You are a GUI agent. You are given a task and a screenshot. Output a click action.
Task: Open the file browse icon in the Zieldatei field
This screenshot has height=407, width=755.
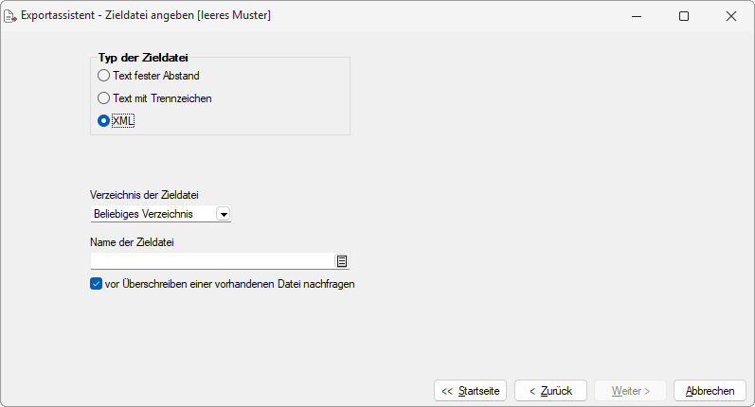[x=341, y=261]
